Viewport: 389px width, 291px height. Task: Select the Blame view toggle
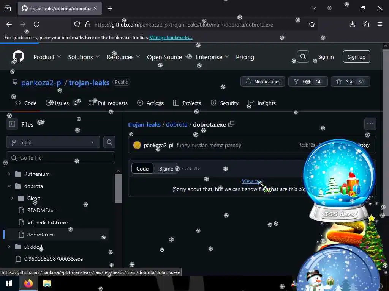click(x=166, y=169)
